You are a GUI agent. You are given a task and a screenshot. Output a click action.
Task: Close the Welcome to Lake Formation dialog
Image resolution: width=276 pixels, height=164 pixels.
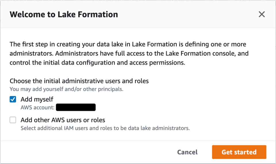coord(262,14)
